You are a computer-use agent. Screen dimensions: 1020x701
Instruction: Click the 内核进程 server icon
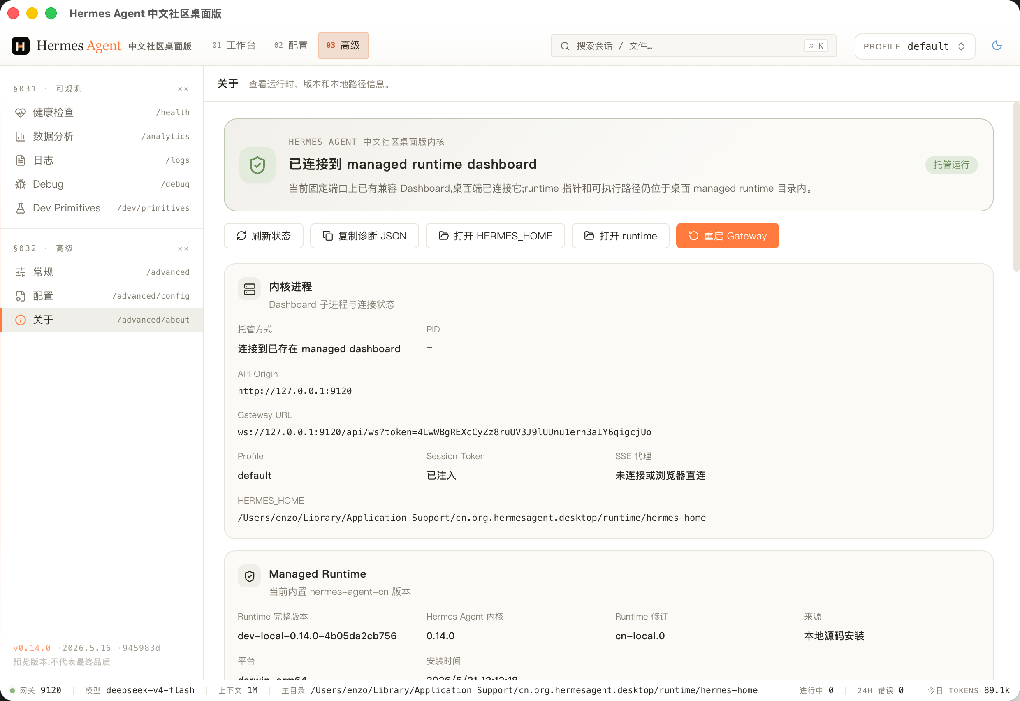tap(249, 289)
